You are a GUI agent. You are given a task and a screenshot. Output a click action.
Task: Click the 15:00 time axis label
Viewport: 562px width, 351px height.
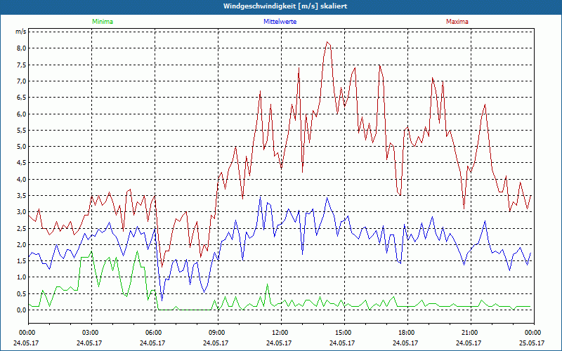pyautogui.click(x=344, y=333)
